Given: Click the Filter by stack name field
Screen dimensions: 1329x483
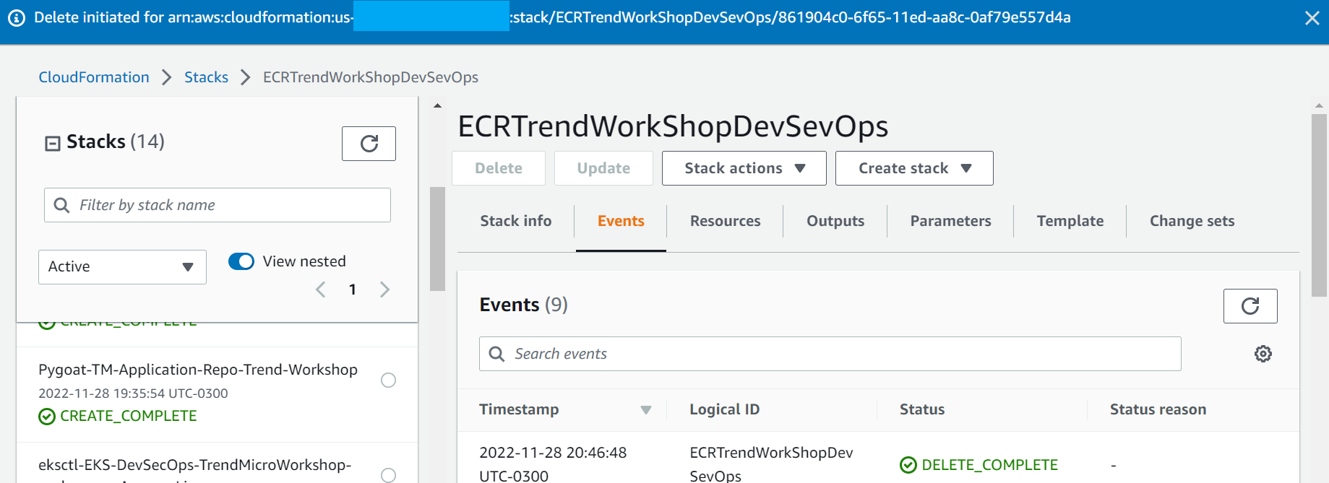Looking at the screenshot, I should [218, 205].
